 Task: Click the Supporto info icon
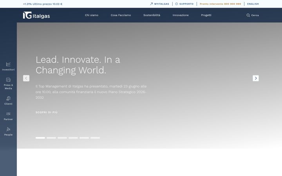[176, 4]
